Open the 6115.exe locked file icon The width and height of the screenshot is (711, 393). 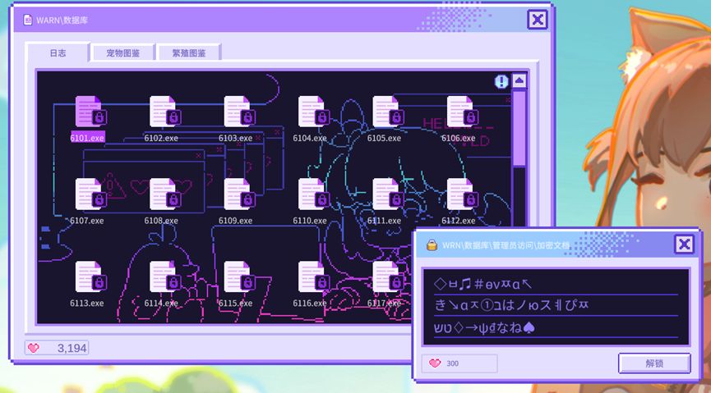tap(239, 276)
